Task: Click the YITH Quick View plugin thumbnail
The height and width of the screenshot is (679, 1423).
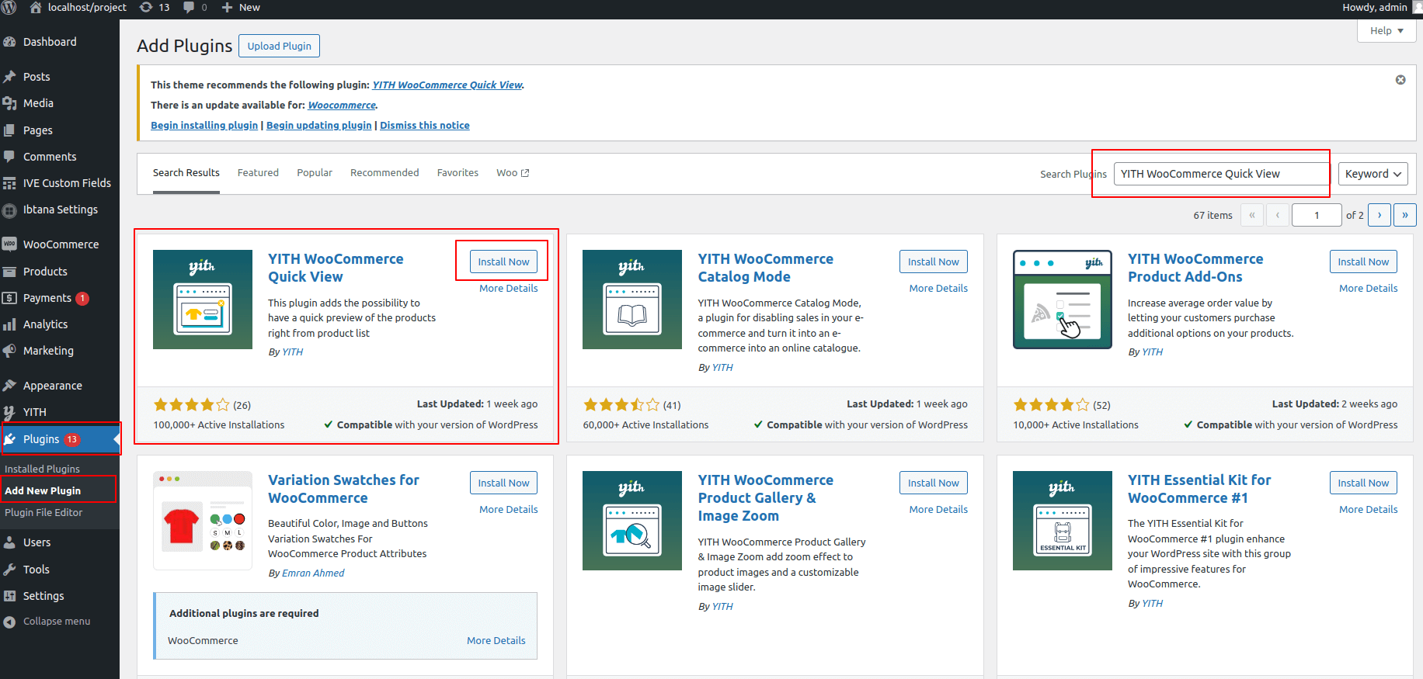Action: [202, 300]
